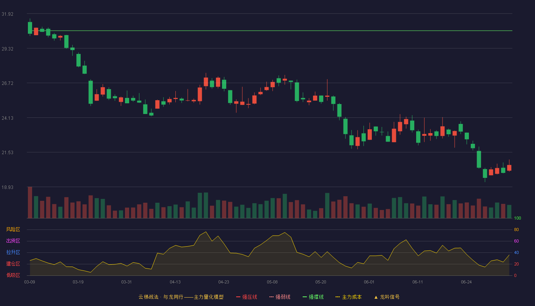Click the 06-24 date label

coord(466,282)
